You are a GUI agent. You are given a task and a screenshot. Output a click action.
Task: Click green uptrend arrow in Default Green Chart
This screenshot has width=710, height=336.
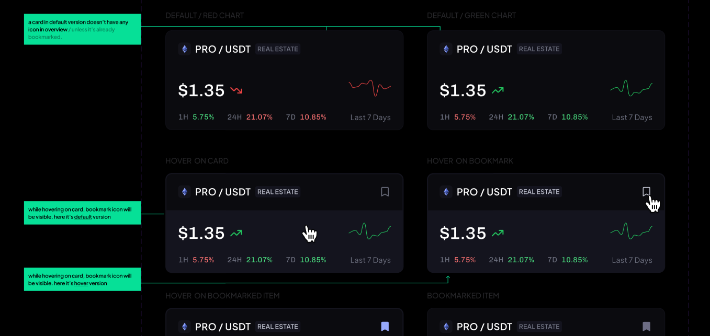[x=498, y=90]
